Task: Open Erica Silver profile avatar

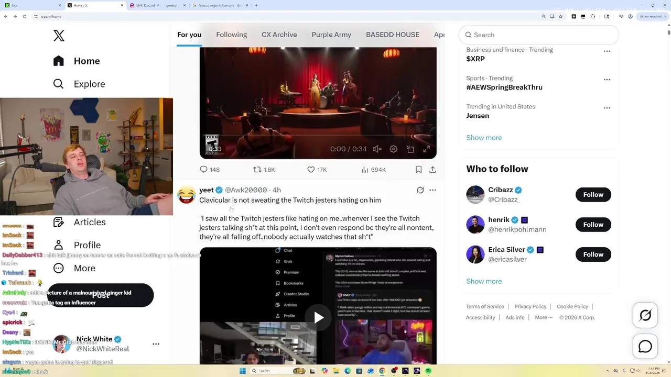Action: [475, 254]
